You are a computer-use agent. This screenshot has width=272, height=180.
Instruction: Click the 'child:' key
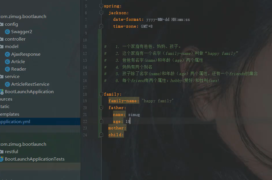tap(116, 135)
